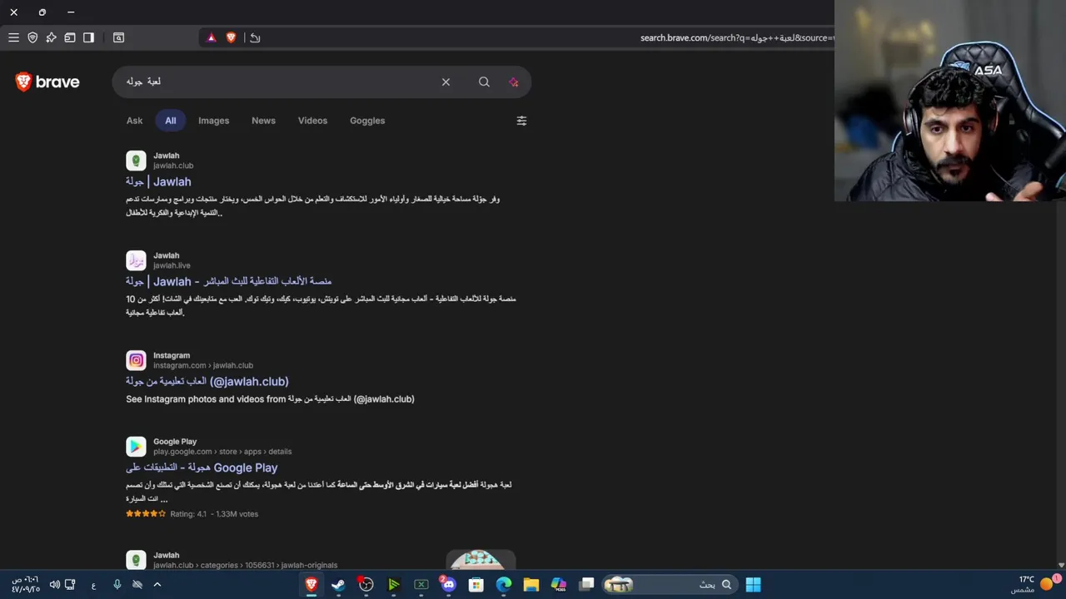Open the Windows Start menu

(753, 585)
